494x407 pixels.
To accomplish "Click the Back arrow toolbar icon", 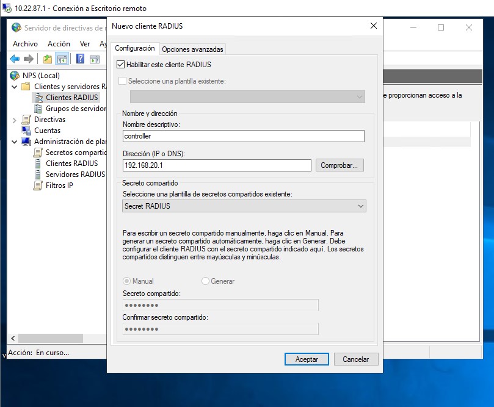I will pos(15,59).
